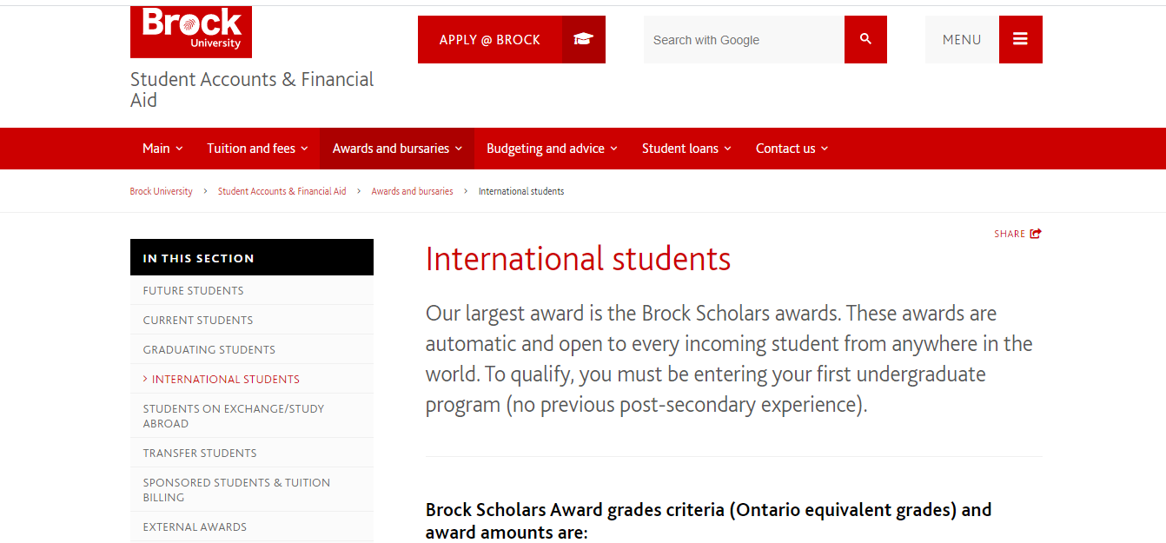Expand the Main dropdown menu

click(162, 149)
